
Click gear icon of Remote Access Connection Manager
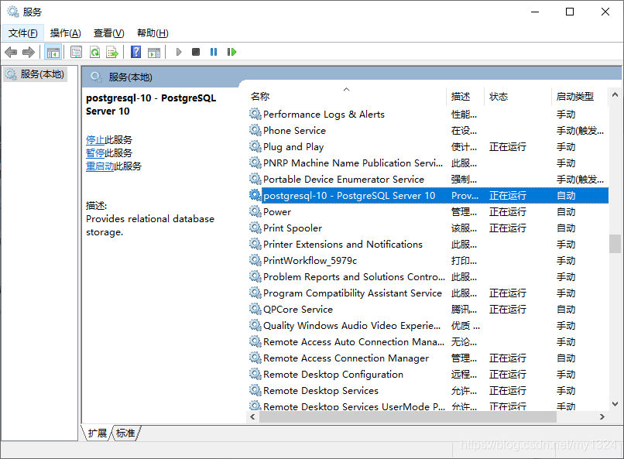tap(255, 358)
